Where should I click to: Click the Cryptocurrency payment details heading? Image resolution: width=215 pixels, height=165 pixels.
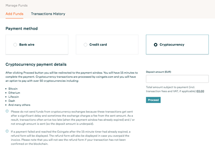pyautogui.click(x=36, y=65)
